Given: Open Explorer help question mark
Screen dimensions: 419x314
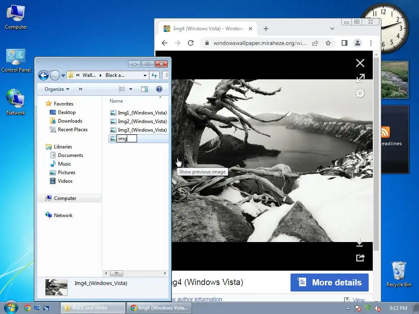Looking at the screenshot, I should 159,89.
